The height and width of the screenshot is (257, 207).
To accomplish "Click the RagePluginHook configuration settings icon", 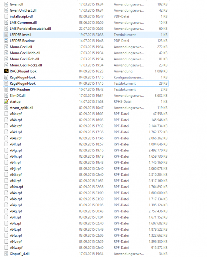I will 6,77.
